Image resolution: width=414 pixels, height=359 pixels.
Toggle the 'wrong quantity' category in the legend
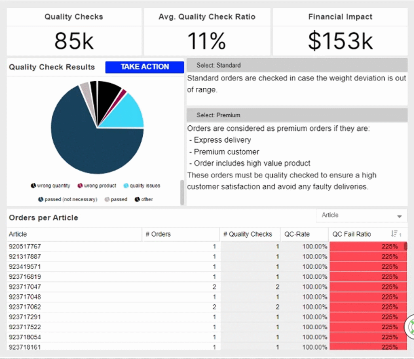click(x=51, y=186)
